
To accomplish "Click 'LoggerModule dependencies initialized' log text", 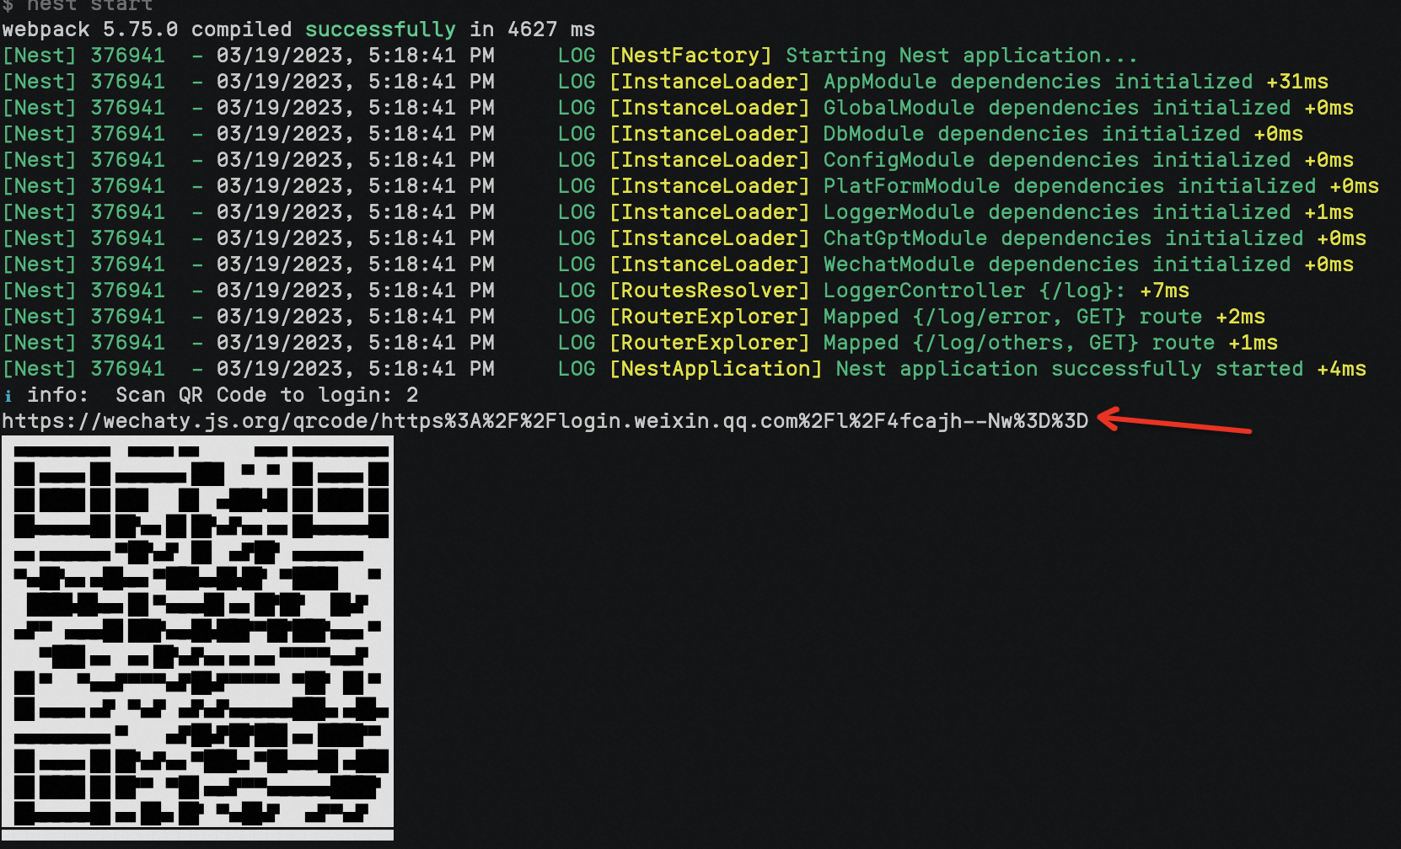I will click(1057, 212).
